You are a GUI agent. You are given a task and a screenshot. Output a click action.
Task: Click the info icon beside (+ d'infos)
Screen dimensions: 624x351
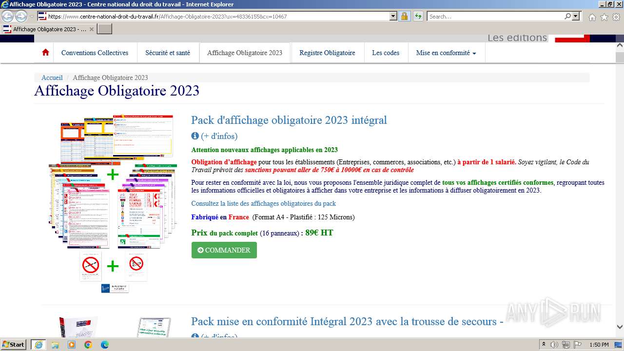pos(195,136)
